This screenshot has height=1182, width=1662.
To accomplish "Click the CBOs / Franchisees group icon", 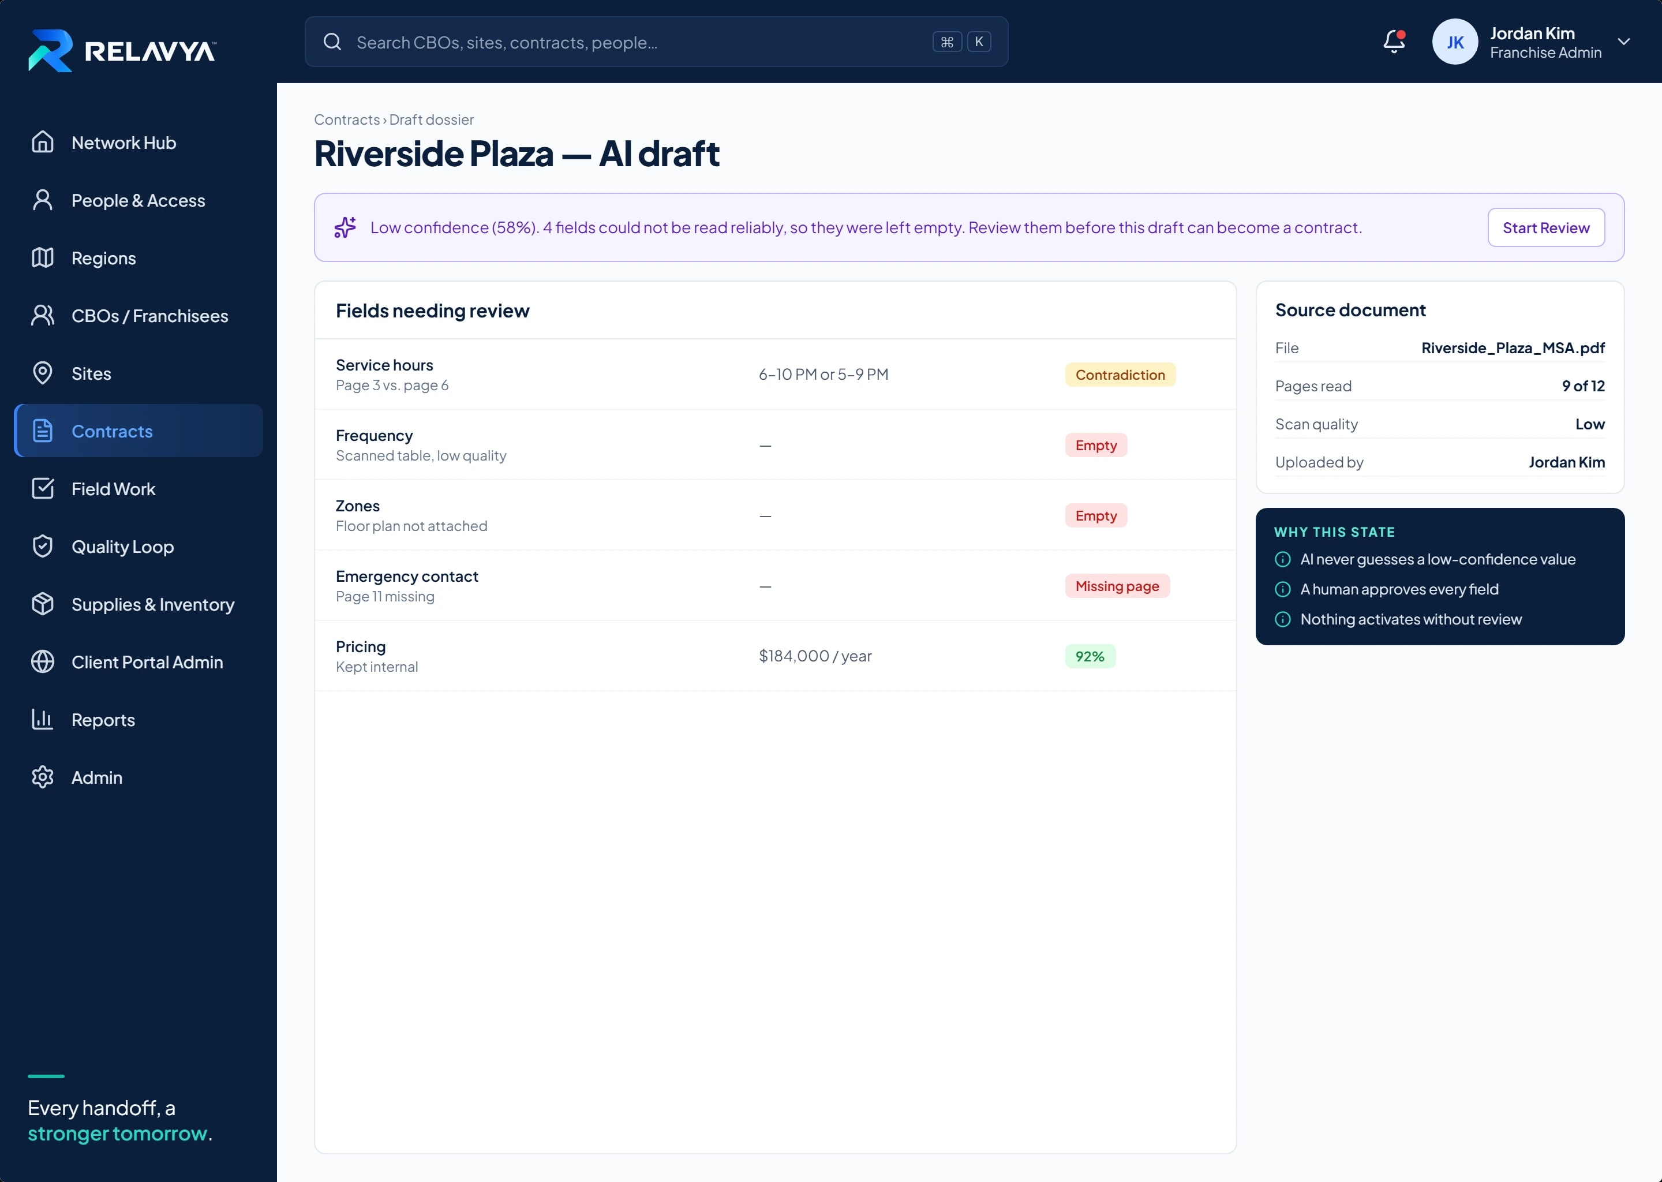I will (43, 315).
